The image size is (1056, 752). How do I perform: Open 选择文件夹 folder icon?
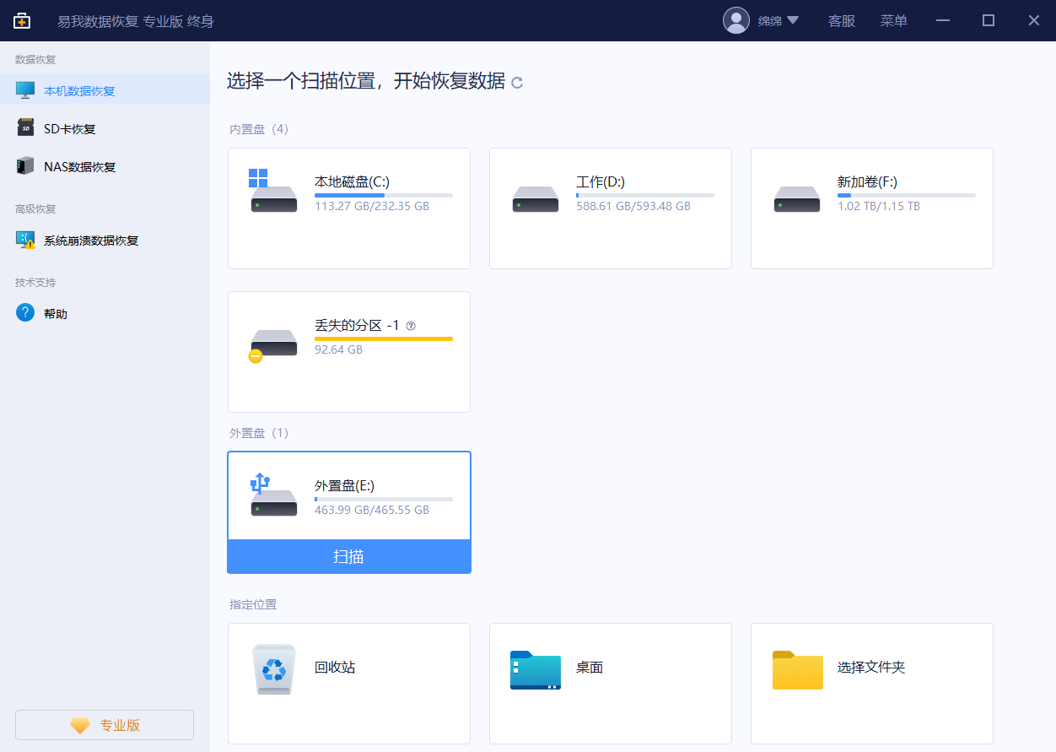[797, 670]
